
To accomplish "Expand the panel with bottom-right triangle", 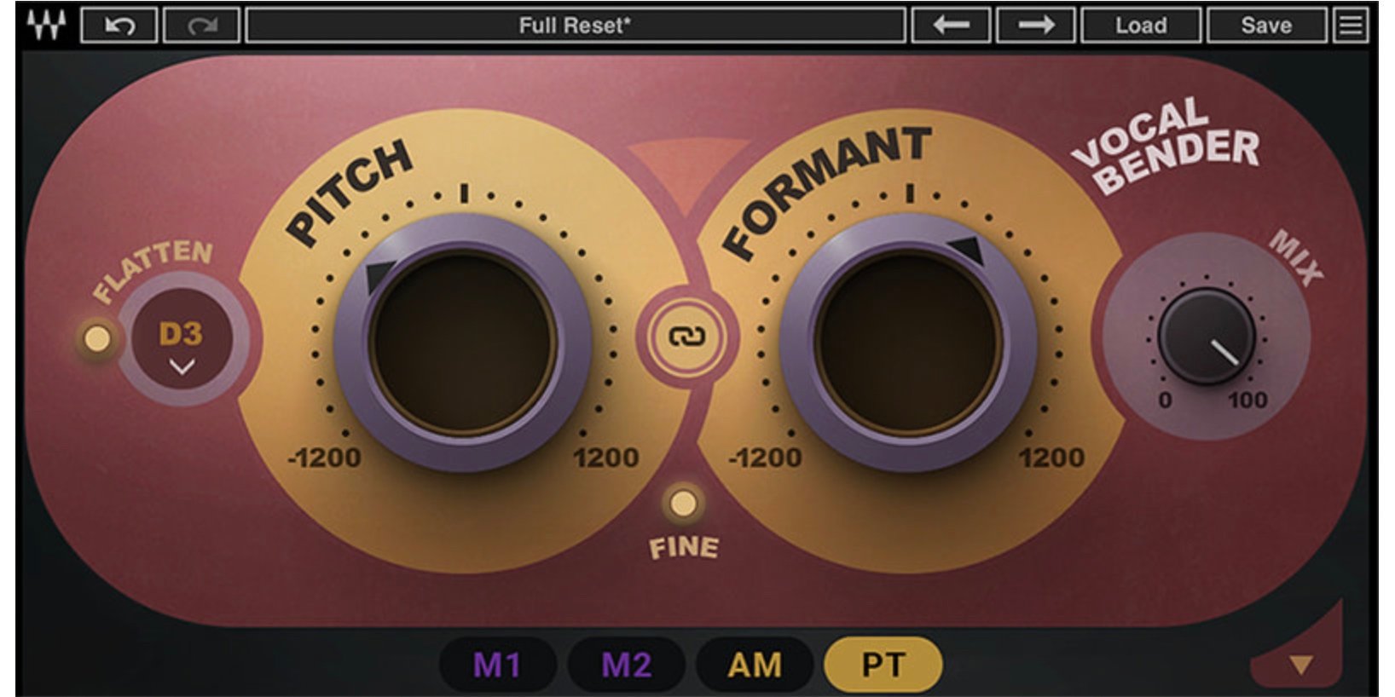I will pos(1300,664).
